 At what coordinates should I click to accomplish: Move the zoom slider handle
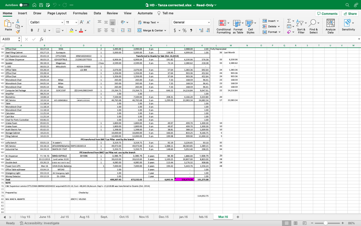325,223
